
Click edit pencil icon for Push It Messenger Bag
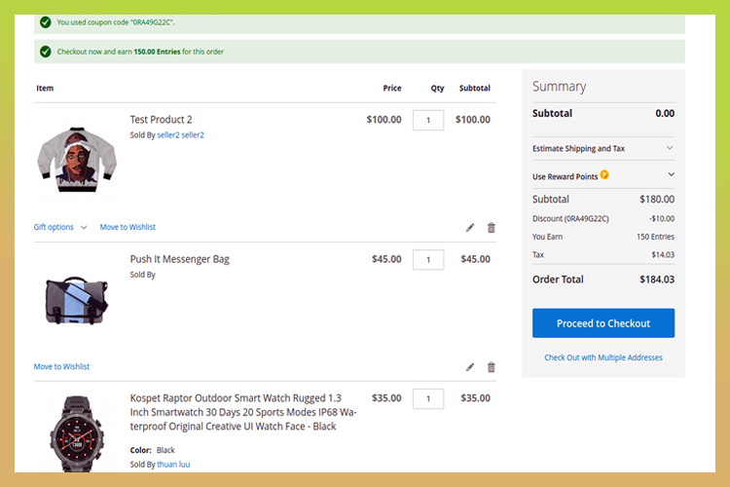pos(470,367)
